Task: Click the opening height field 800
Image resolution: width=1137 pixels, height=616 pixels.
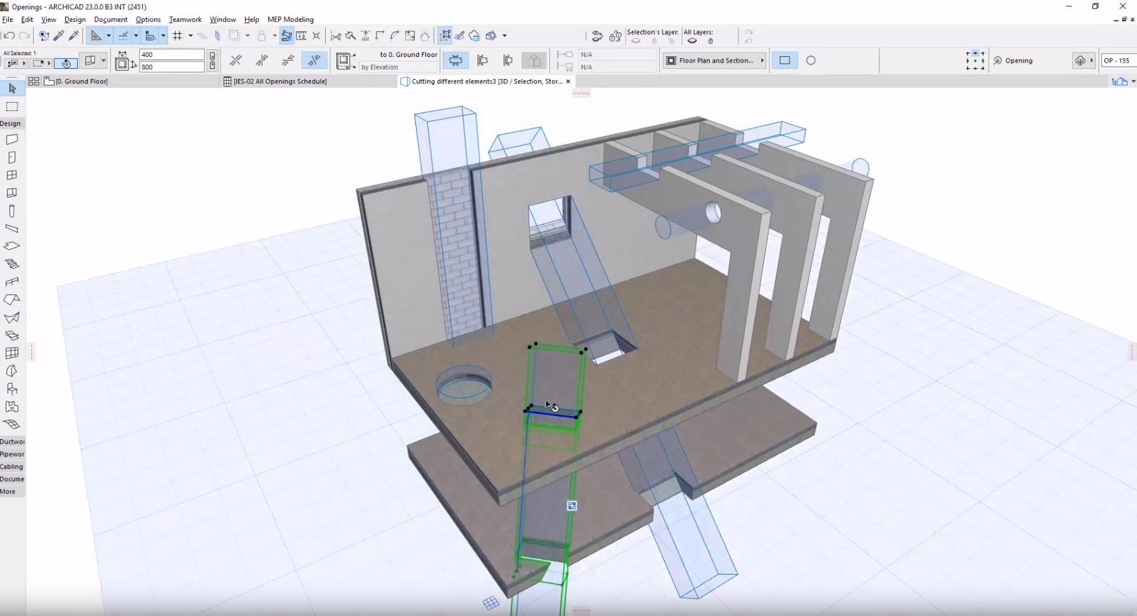Action: (x=172, y=66)
